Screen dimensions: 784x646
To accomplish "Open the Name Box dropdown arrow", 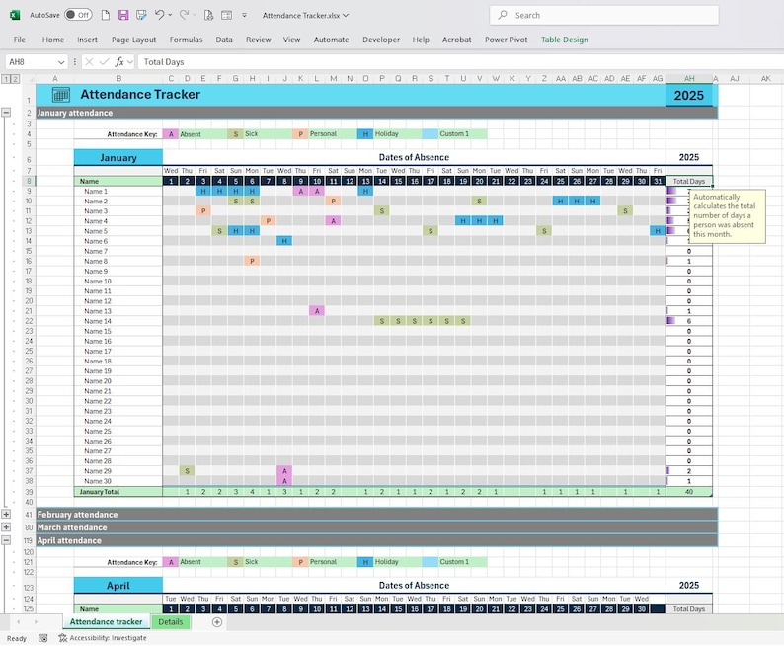I will click(x=61, y=62).
